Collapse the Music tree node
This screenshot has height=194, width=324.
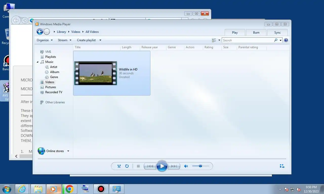(x=38, y=62)
